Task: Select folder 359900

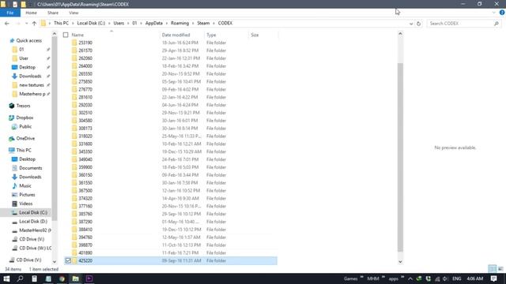Action: 85,167
